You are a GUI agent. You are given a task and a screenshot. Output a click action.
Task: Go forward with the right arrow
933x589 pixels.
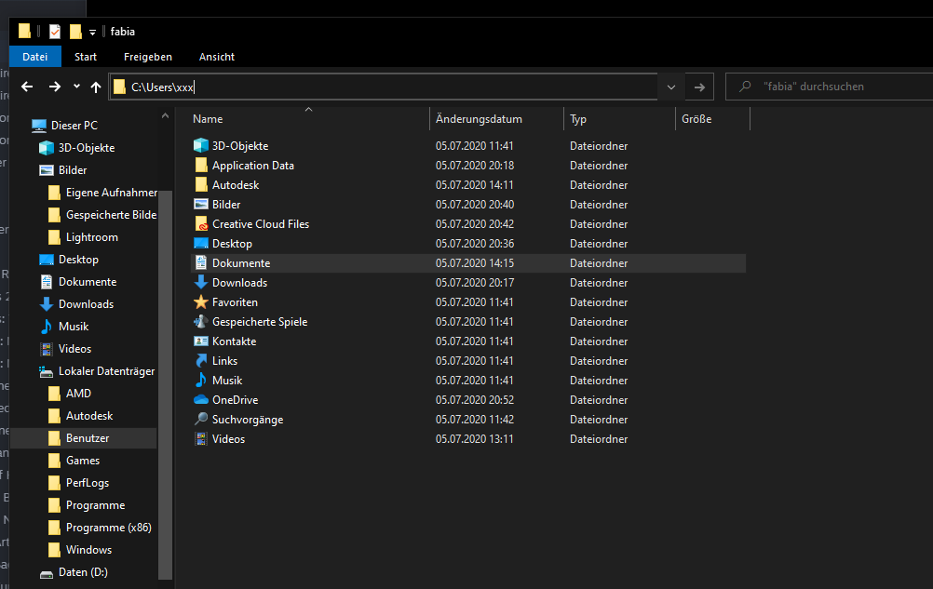pyautogui.click(x=55, y=87)
